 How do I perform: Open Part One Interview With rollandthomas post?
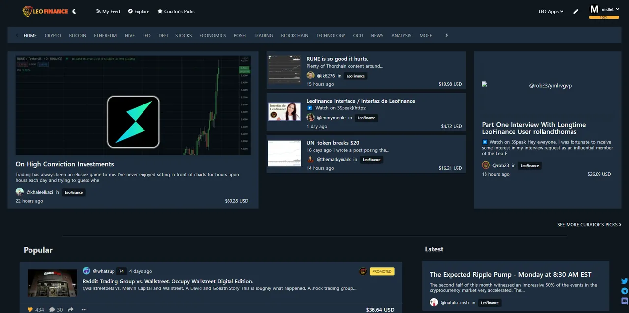[x=534, y=128]
